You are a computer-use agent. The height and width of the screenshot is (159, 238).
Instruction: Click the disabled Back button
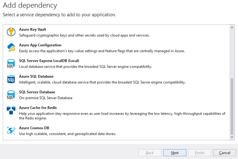(150, 153)
